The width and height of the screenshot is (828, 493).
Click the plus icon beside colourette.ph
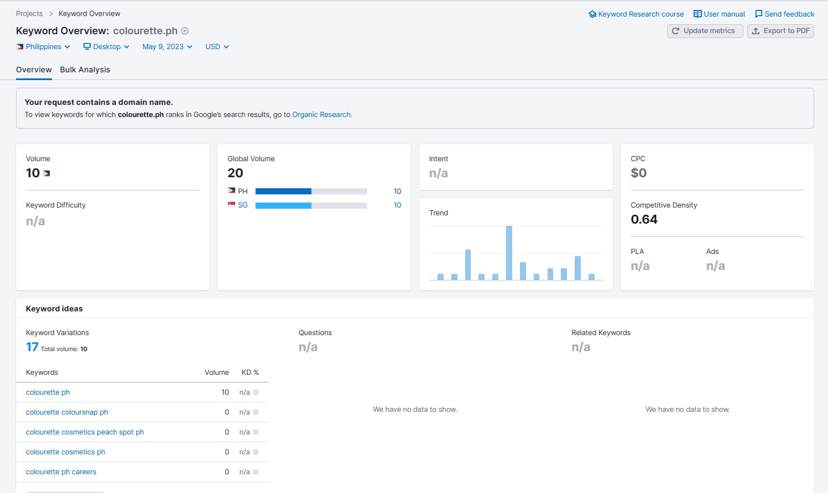(185, 31)
